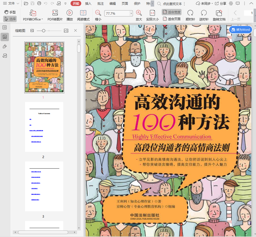Click the 77.7% zoom level field
This screenshot has width=256, height=237.
tap(117, 13)
